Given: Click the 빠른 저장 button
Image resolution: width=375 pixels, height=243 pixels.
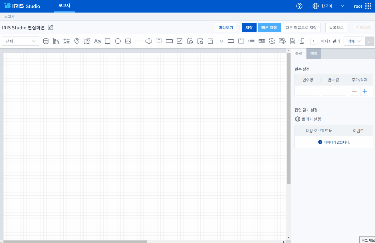Looking at the screenshot, I should point(269,27).
